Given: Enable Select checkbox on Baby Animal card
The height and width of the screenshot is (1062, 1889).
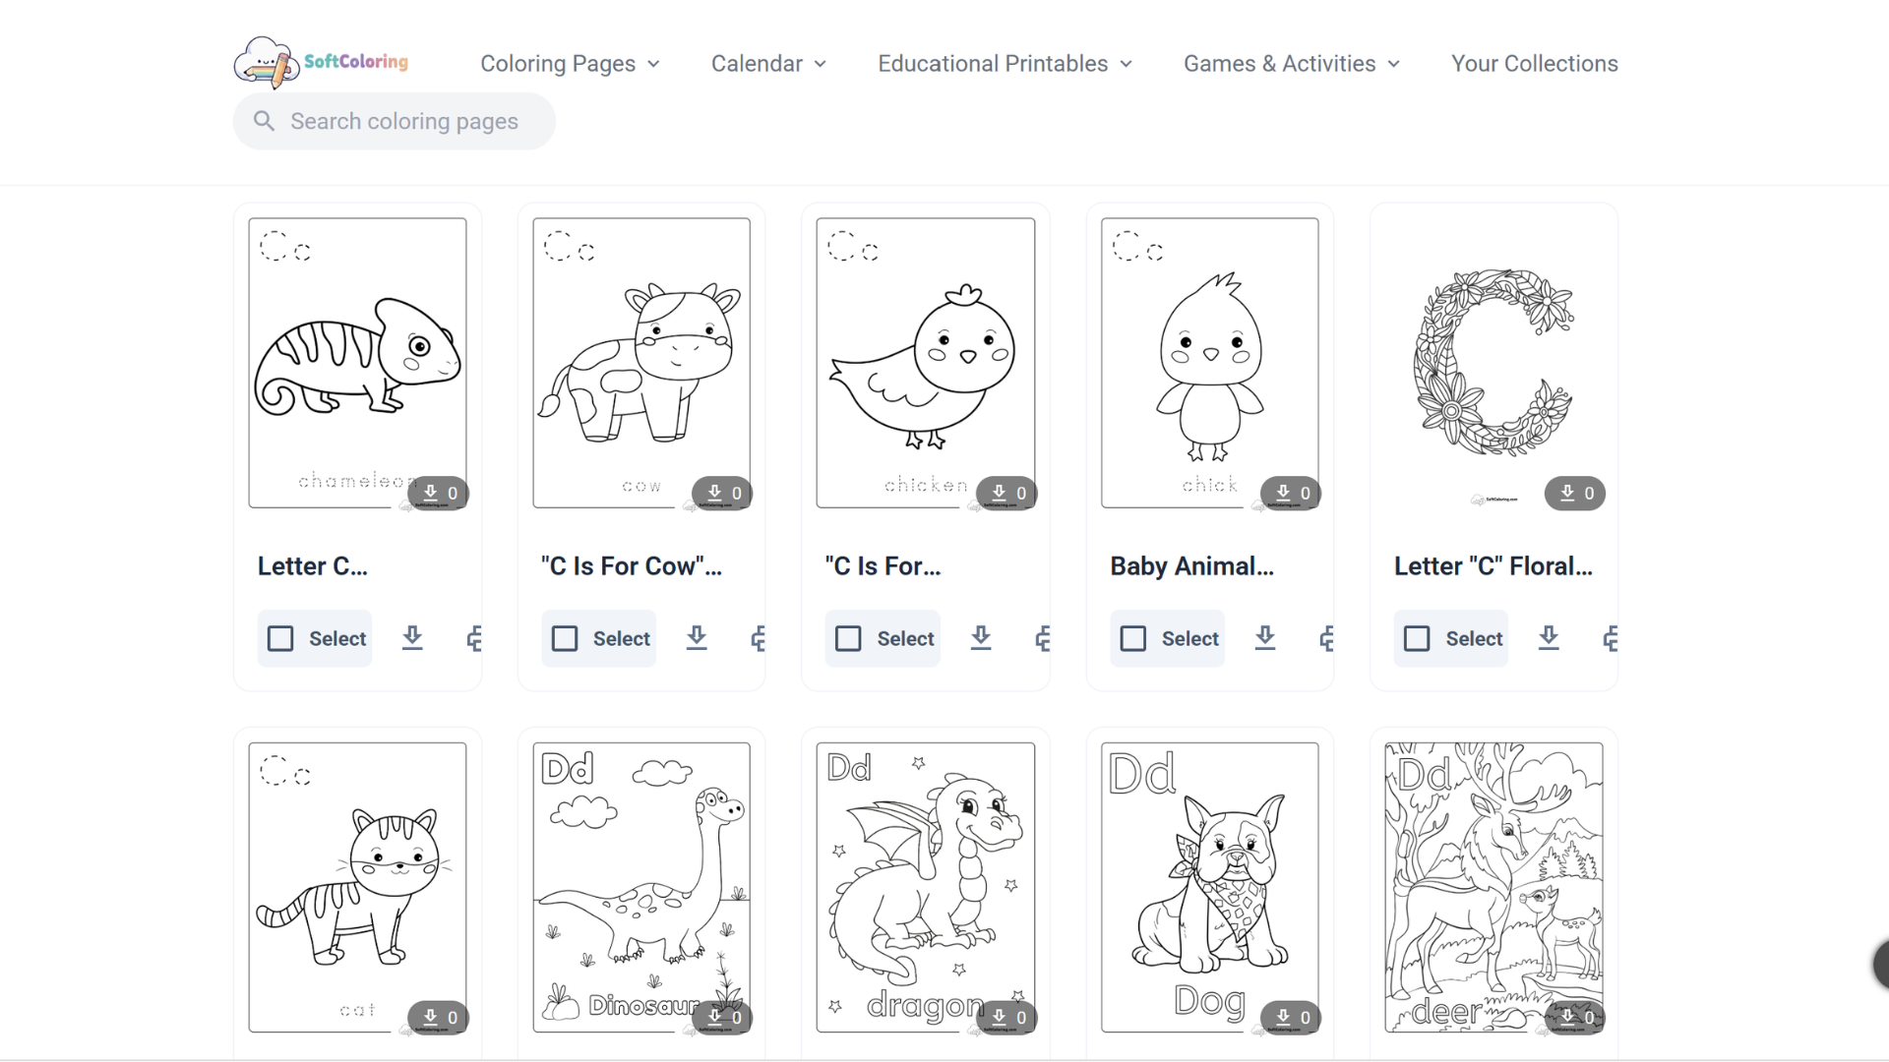Looking at the screenshot, I should point(1133,639).
